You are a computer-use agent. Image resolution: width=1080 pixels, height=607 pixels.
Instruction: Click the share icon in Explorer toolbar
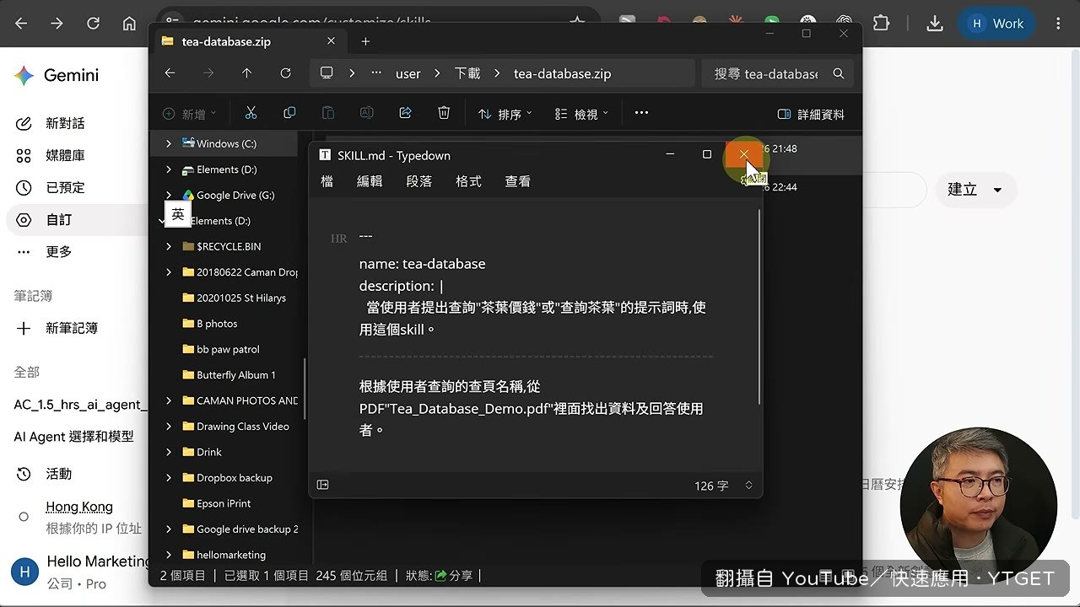(x=405, y=113)
